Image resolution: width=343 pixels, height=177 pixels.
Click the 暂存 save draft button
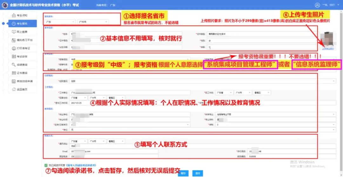click(183, 173)
